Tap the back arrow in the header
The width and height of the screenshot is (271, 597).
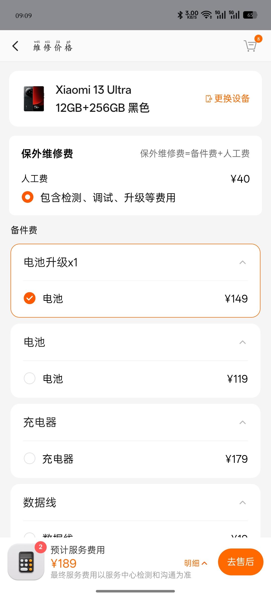pyautogui.click(x=16, y=46)
